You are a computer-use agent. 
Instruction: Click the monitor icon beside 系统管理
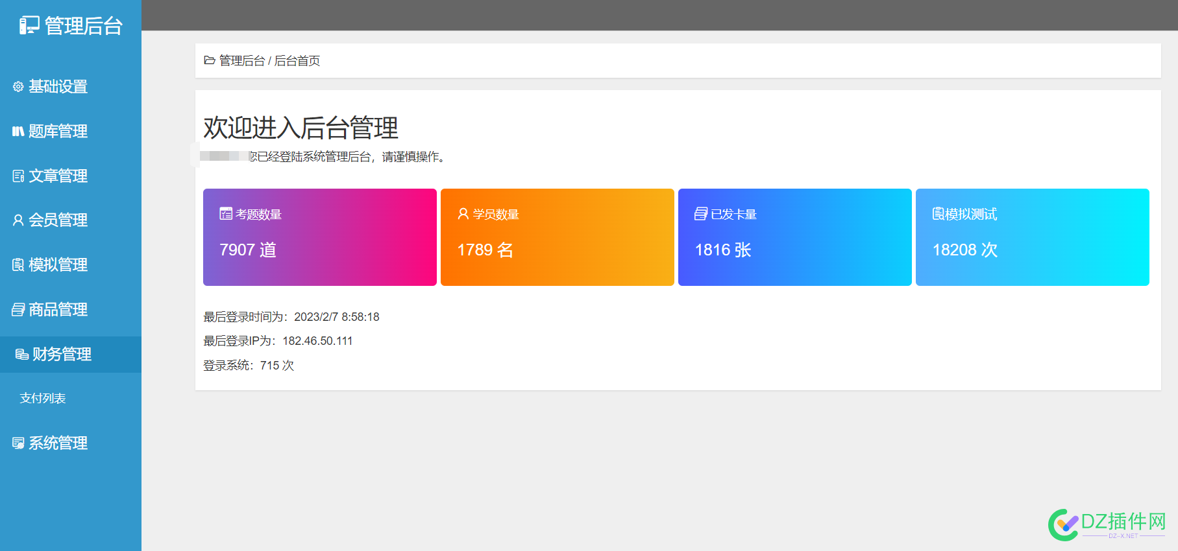(x=18, y=443)
